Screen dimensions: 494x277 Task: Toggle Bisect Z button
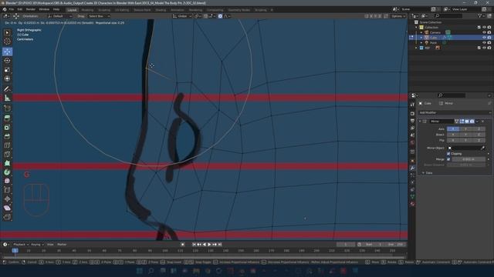pos(479,135)
